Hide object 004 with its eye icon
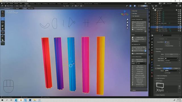The image size is (182, 102). coord(178,18)
